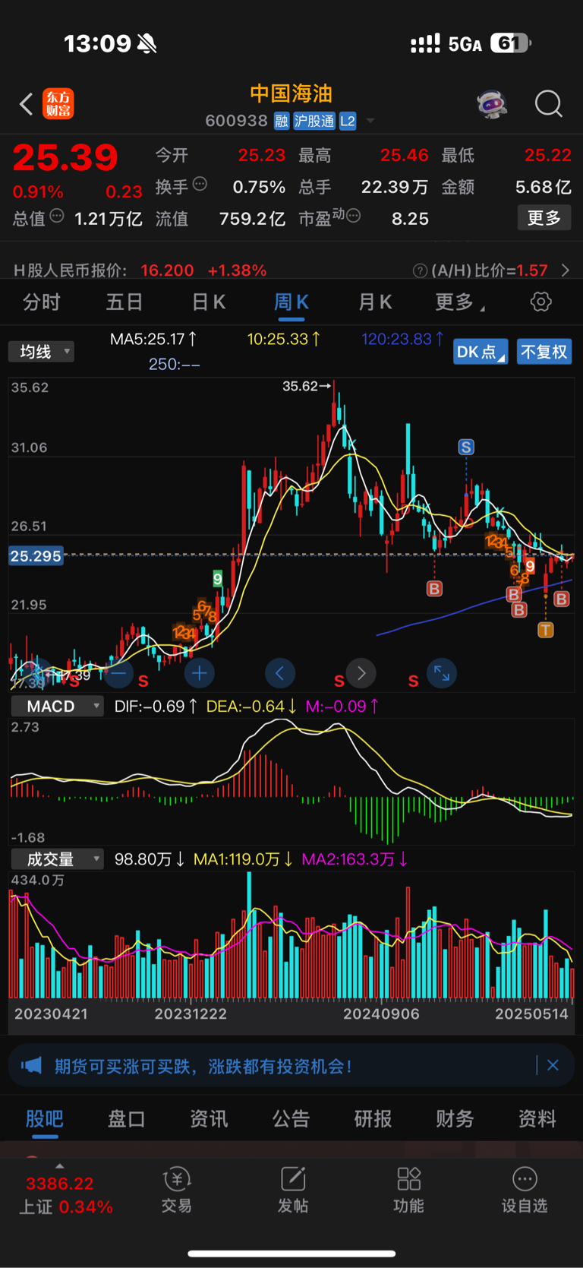Open the Eastmoney logo icon

click(58, 104)
